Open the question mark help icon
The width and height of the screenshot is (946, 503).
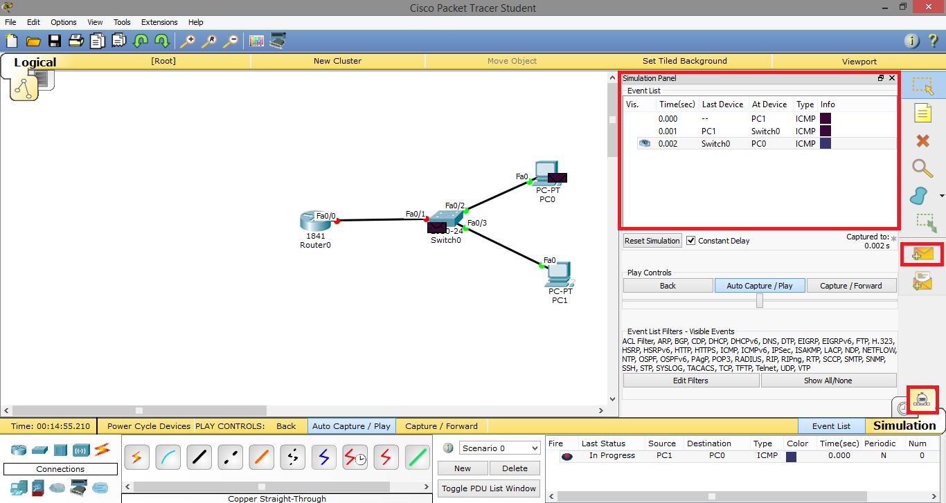pyautogui.click(x=933, y=41)
